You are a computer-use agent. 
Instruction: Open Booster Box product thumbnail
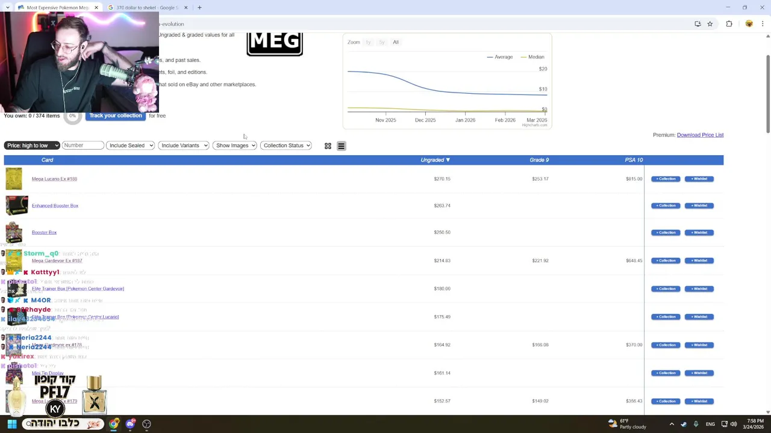tap(14, 233)
